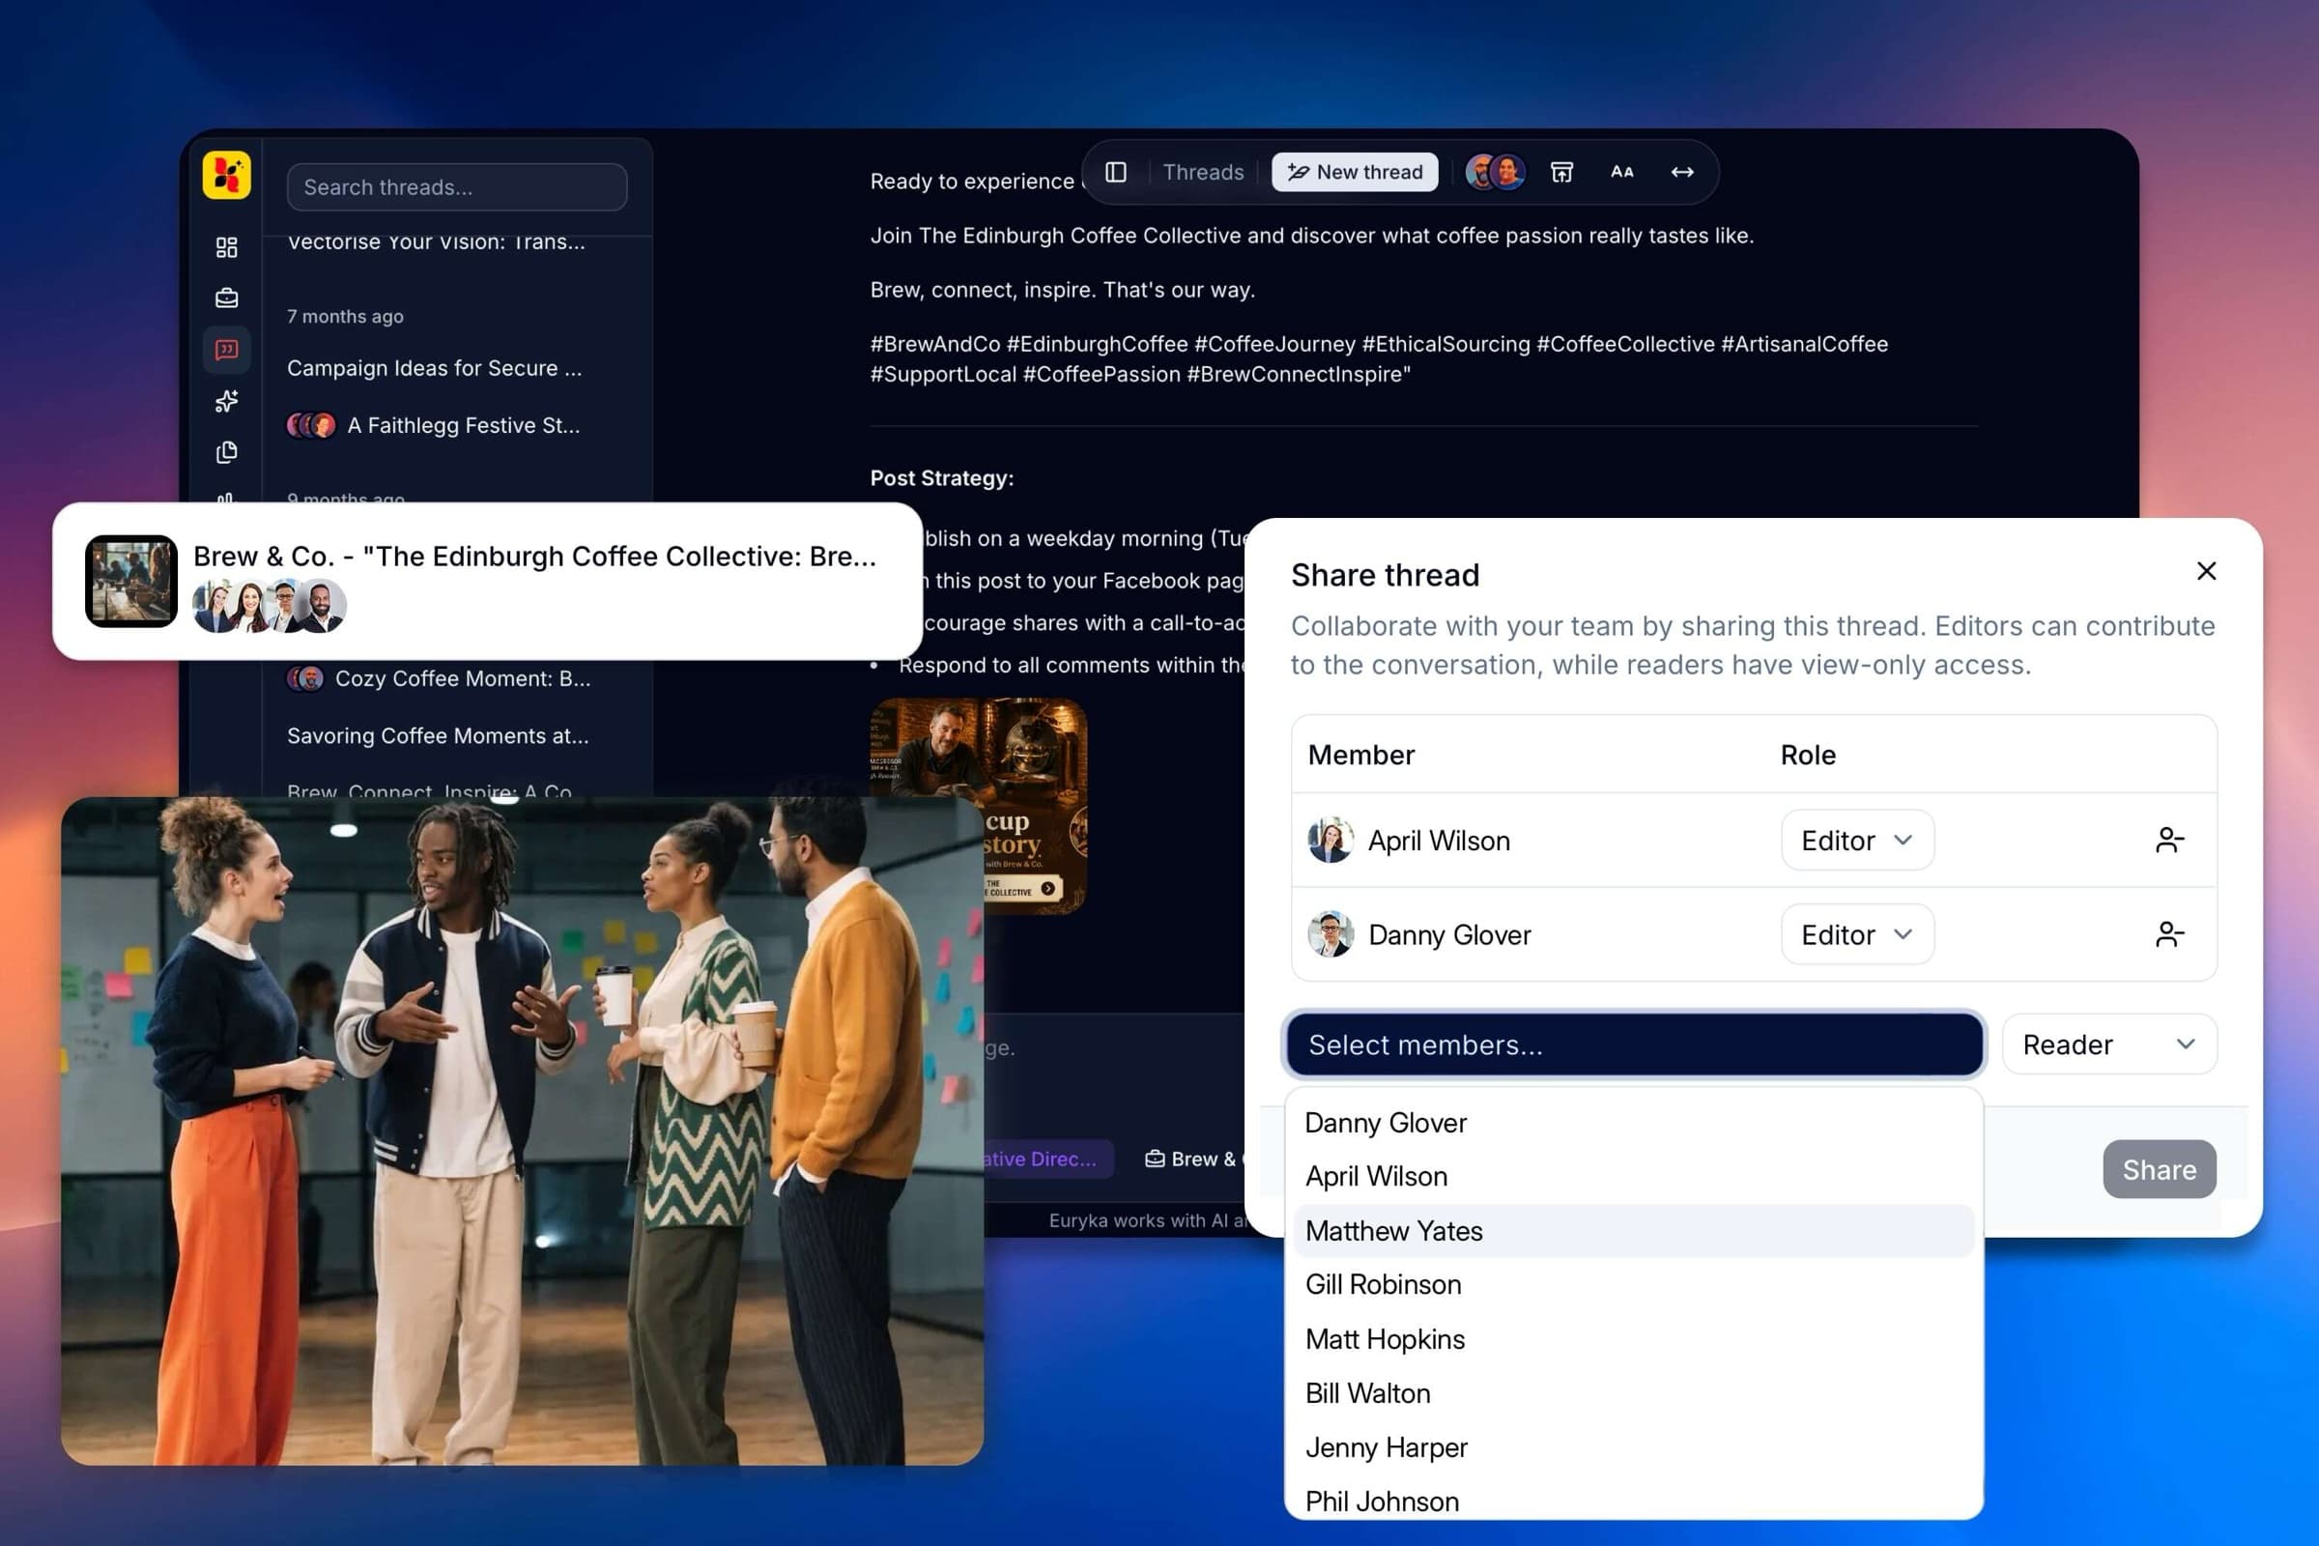This screenshot has height=1546, width=2319.
Task: Choose Gill Robinson from members list
Action: pyautogui.click(x=1634, y=1285)
